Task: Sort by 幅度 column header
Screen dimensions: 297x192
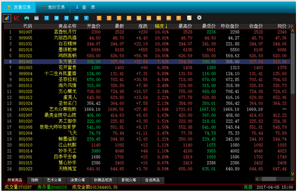Action: tap(161, 26)
